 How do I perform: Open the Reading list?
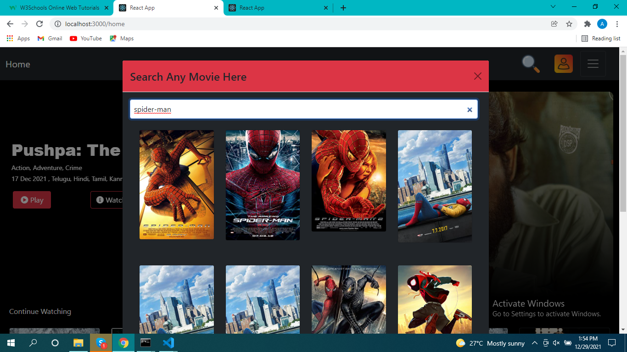[601, 38]
